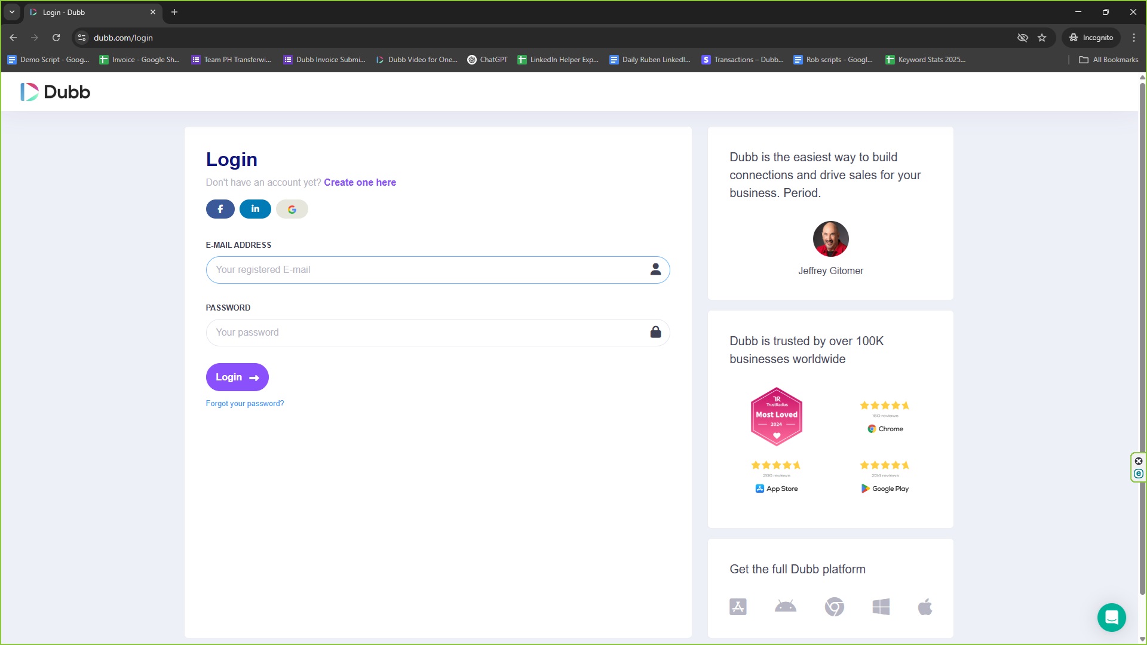Click the App Store reviews rating
Viewport: 1147px width, 645px height.
tap(776, 477)
